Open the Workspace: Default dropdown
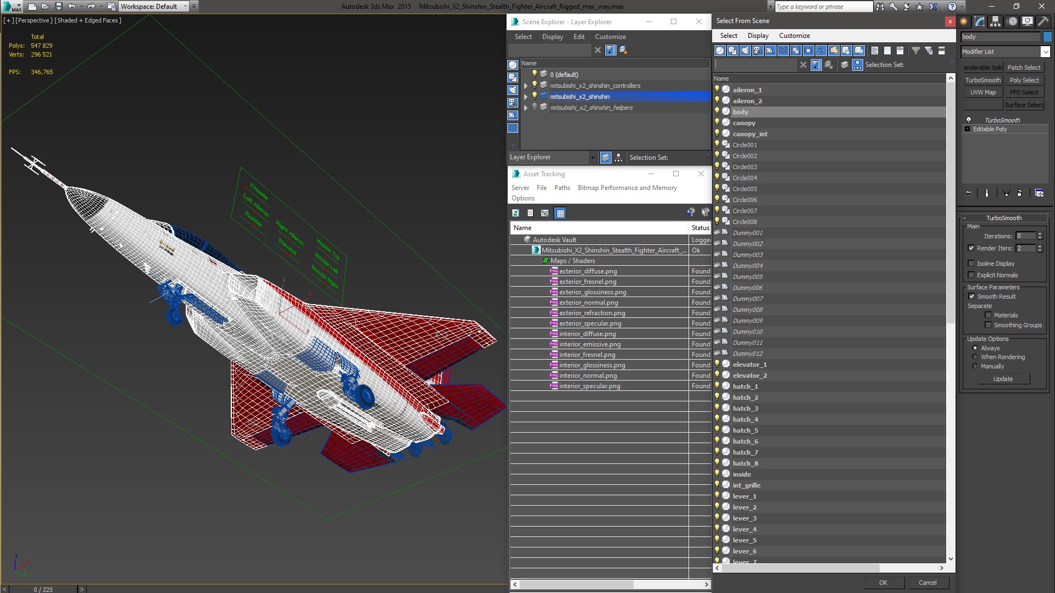The width and height of the screenshot is (1055, 593). coord(154,7)
